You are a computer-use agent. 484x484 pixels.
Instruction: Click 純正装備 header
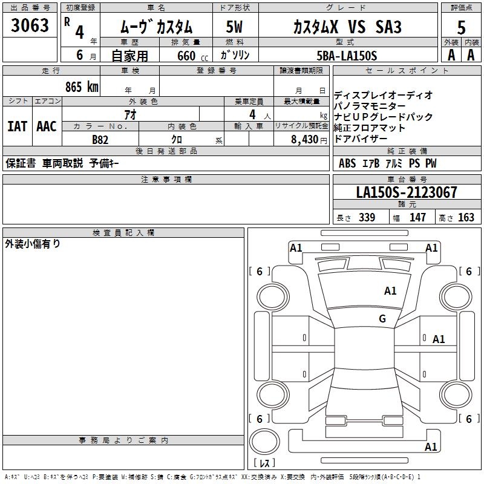pyautogui.click(x=407, y=151)
